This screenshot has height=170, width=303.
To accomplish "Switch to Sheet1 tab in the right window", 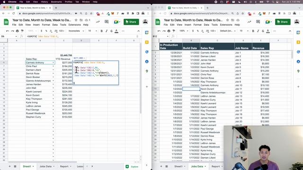I will (180, 166).
